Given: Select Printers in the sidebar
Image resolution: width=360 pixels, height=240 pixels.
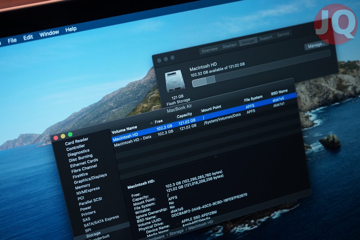Looking at the screenshot, I should click(x=88, y=213).
